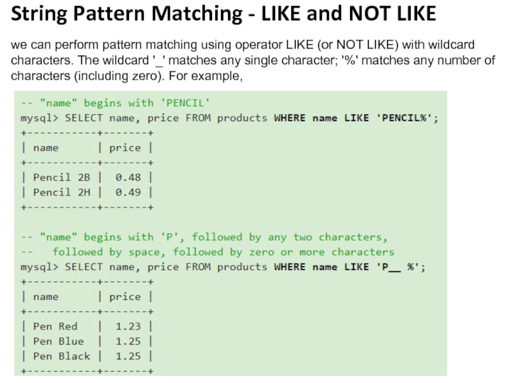This screenshot has height=383, width=511.
Task: Click the SELECT query containing LIKE 'P__ %'
Action: tap(223, 267)
